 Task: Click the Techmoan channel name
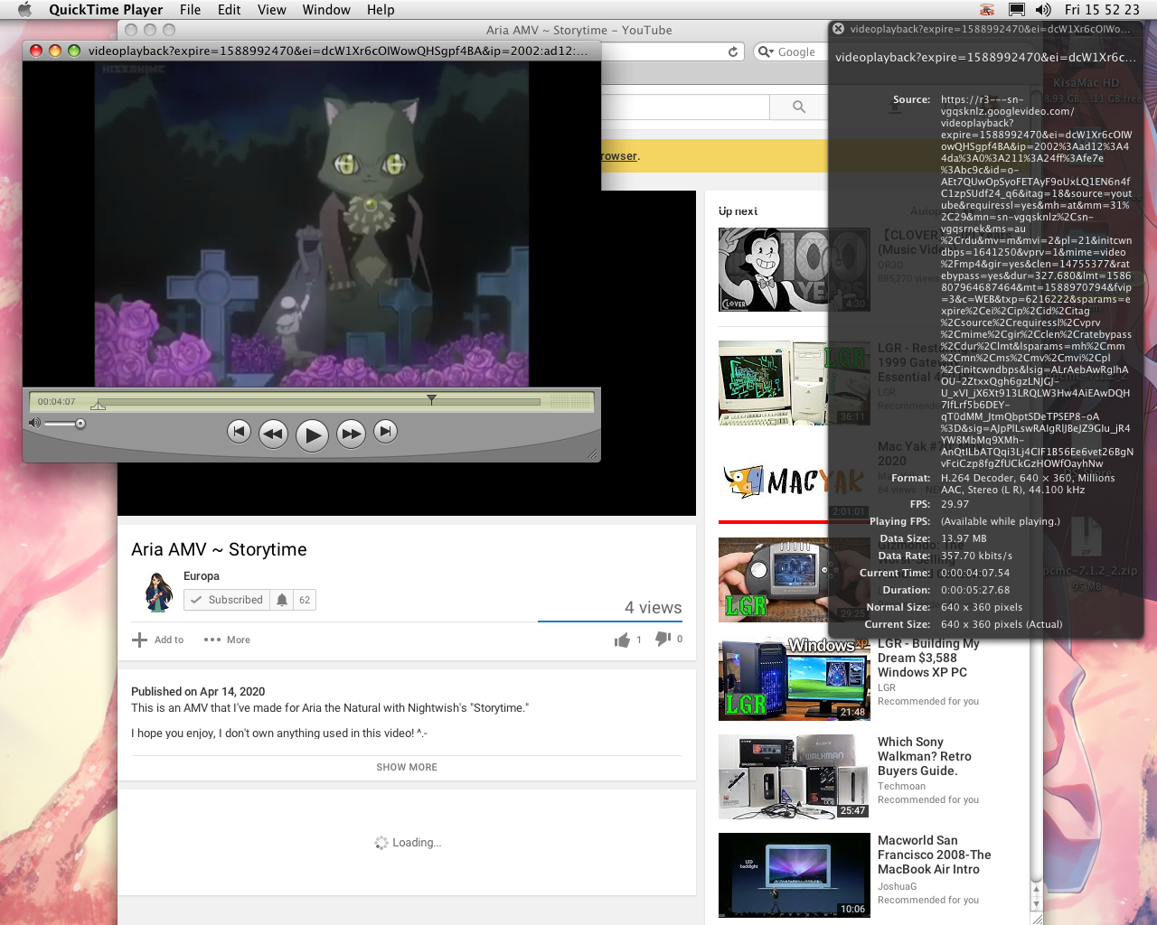[x=901, y=787]
